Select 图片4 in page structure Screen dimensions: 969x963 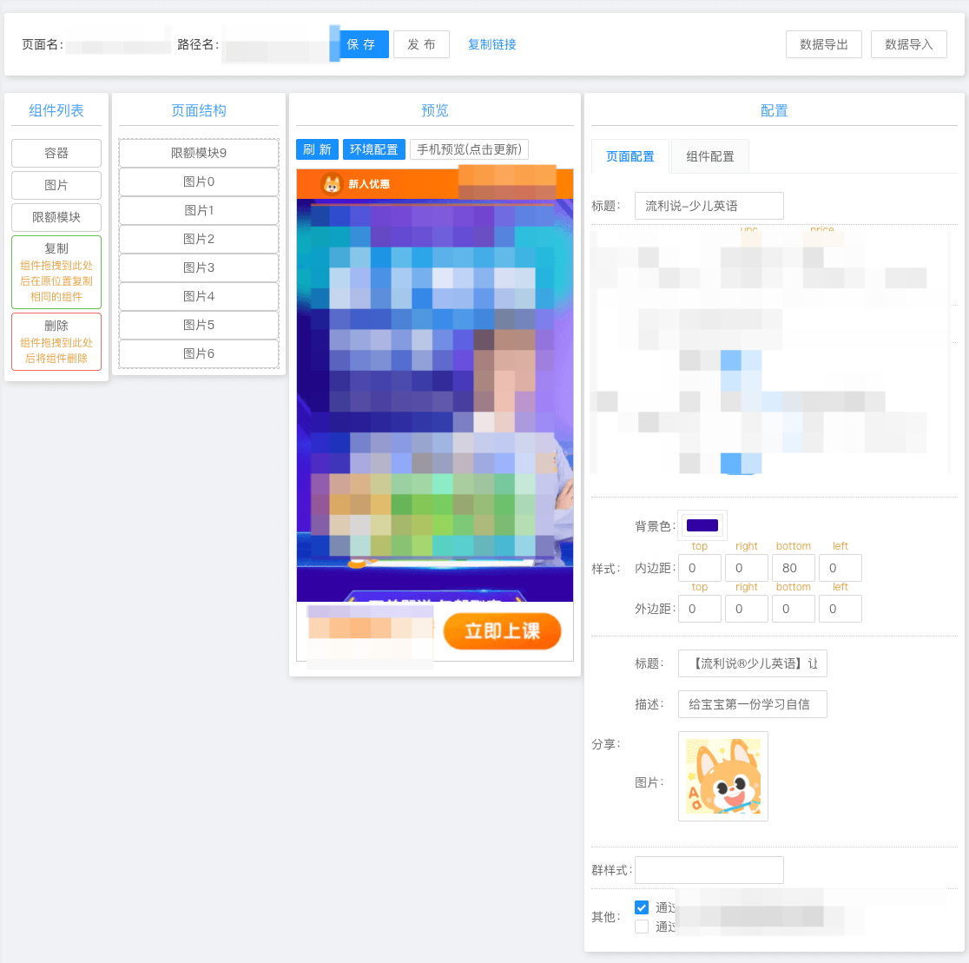tap(199, 296)
